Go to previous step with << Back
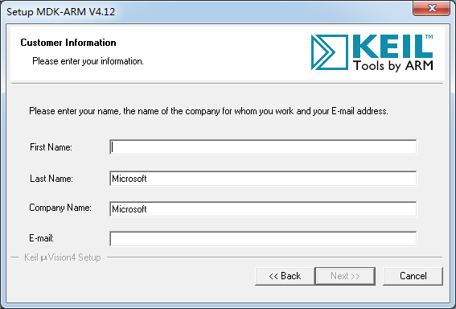This screenshot has width=456, height=309. pos(285,276)
